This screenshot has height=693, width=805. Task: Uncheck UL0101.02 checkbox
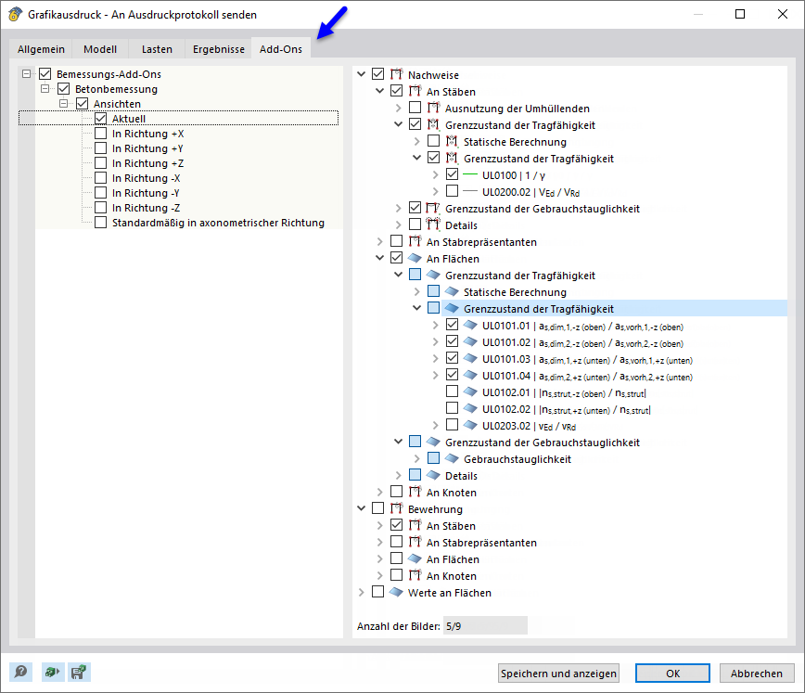coord(452,341)
